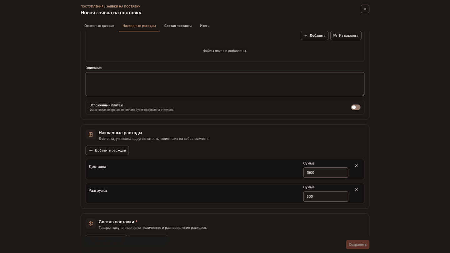Click Добавить расходы button

[107, 150]
